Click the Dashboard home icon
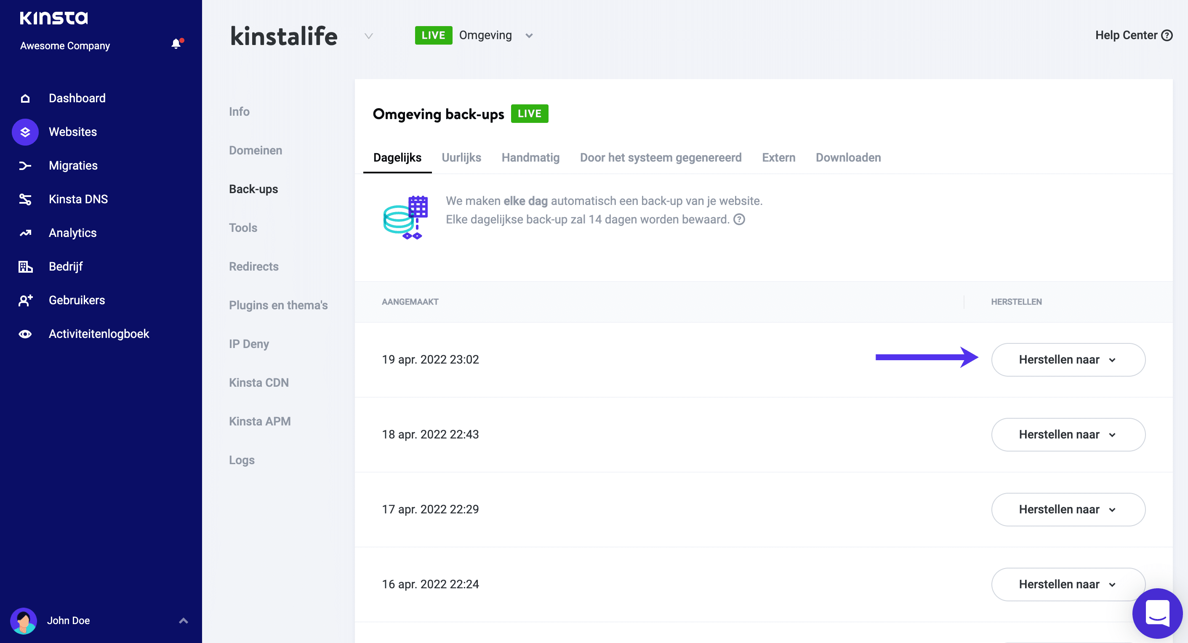The image size is (1188, 643). point(25,98)
